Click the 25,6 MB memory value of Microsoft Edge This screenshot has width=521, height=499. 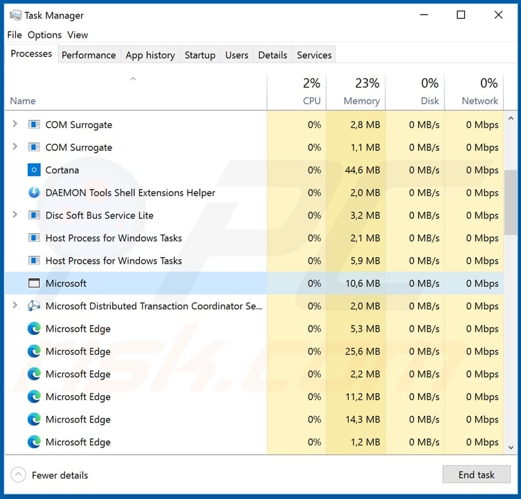(362, 351)
